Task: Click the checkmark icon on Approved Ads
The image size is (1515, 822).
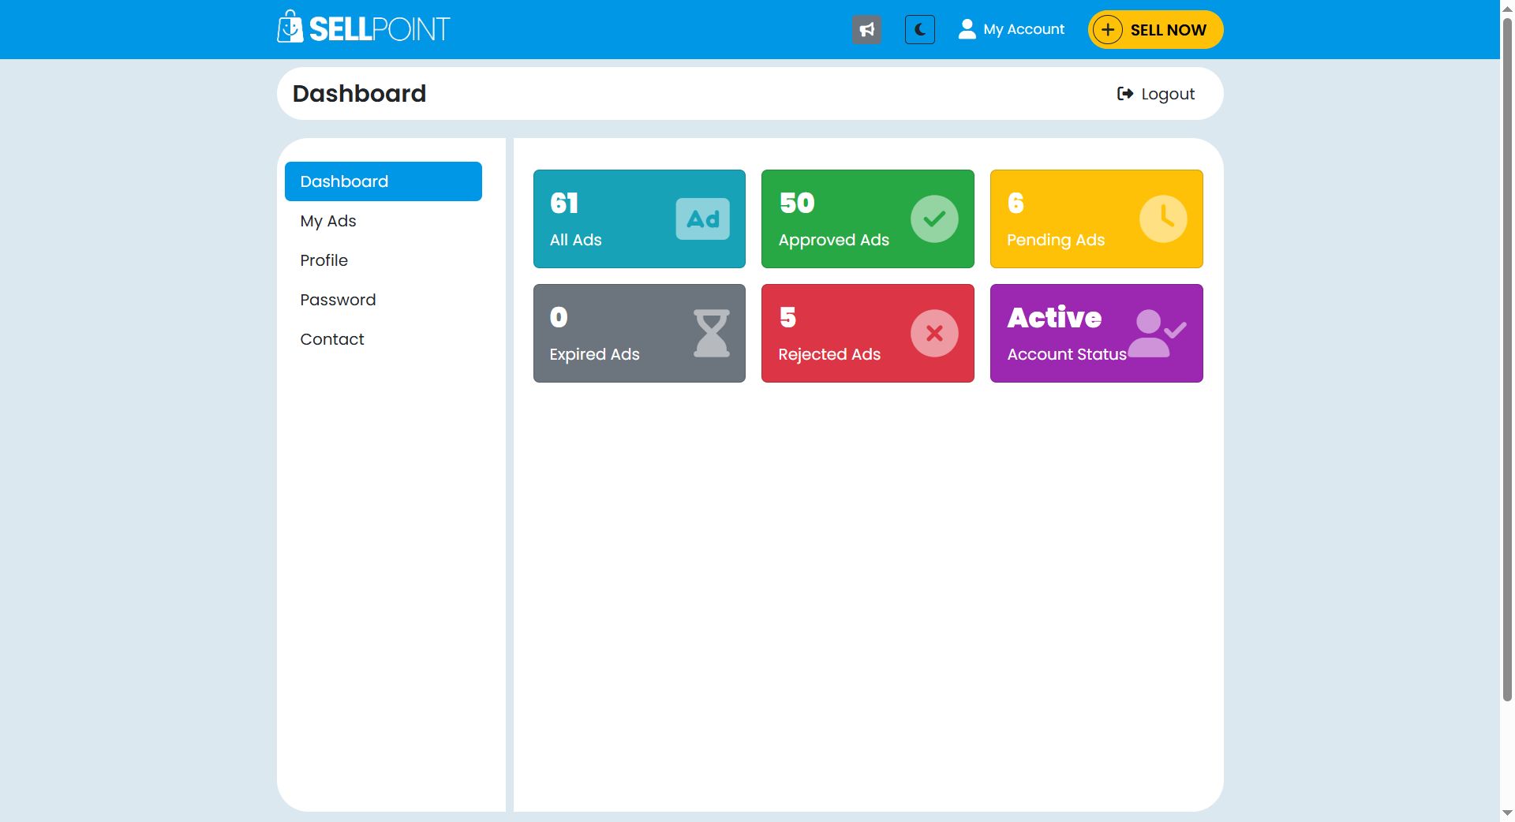Action: tap(934, 219)
